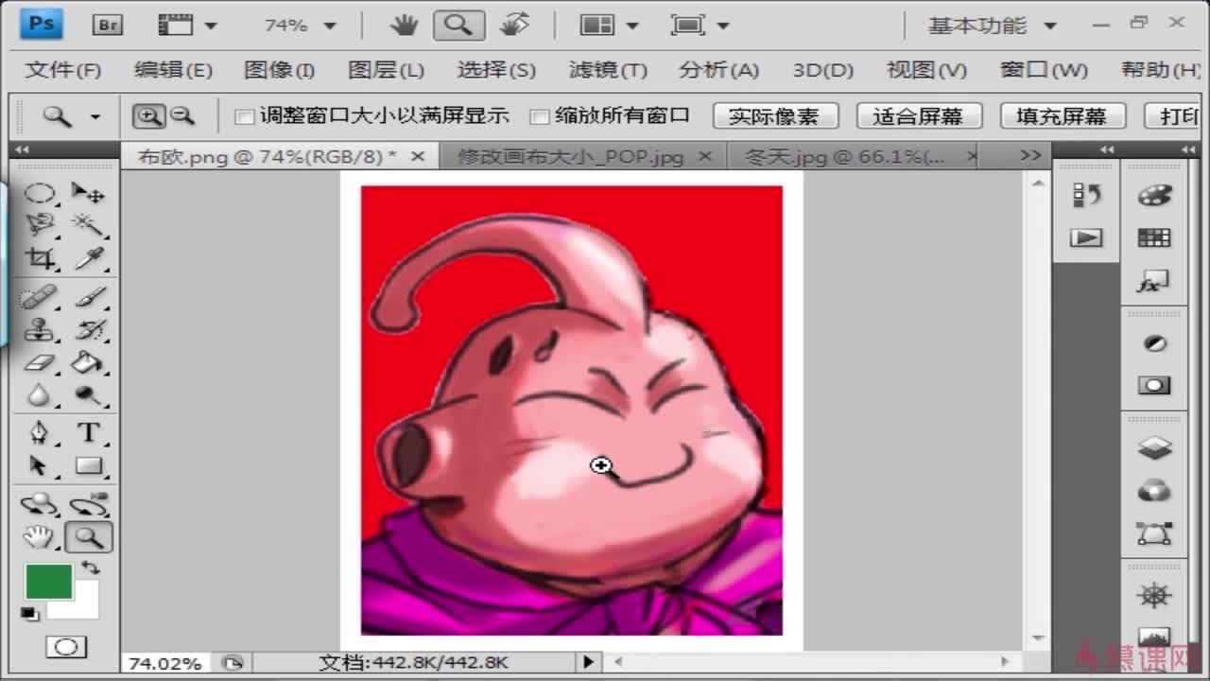Open the Paths panel icon
1210x681 pixels.
click(1154, 533)
